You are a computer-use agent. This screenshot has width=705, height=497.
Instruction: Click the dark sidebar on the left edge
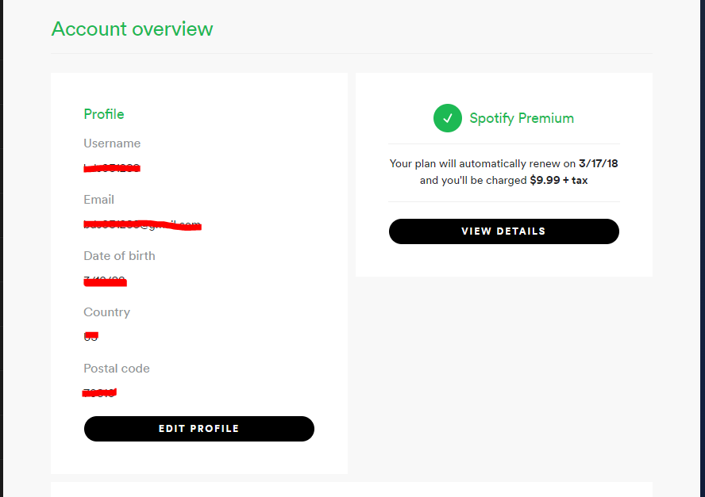point(2,248)
